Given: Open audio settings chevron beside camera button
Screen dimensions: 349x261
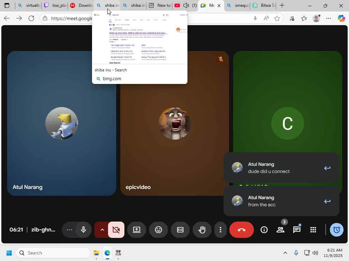Looking at the screenshot, I should pos(102,230).
